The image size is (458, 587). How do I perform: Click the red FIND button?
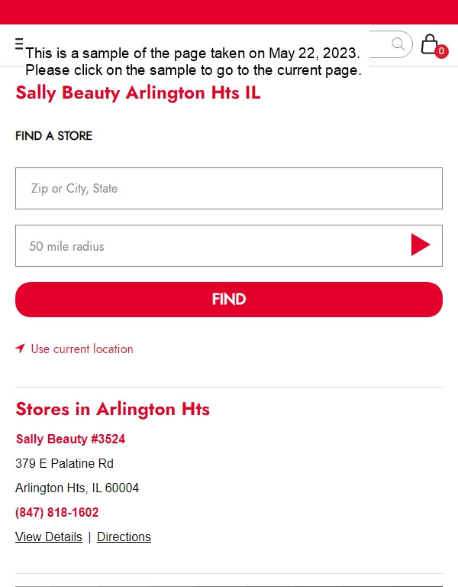tap(229, 300)
